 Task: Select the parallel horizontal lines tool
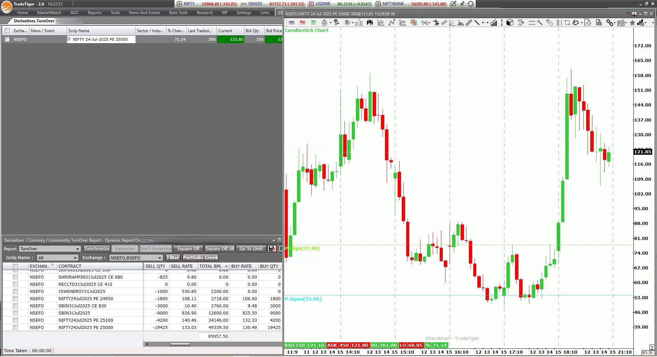532,23
